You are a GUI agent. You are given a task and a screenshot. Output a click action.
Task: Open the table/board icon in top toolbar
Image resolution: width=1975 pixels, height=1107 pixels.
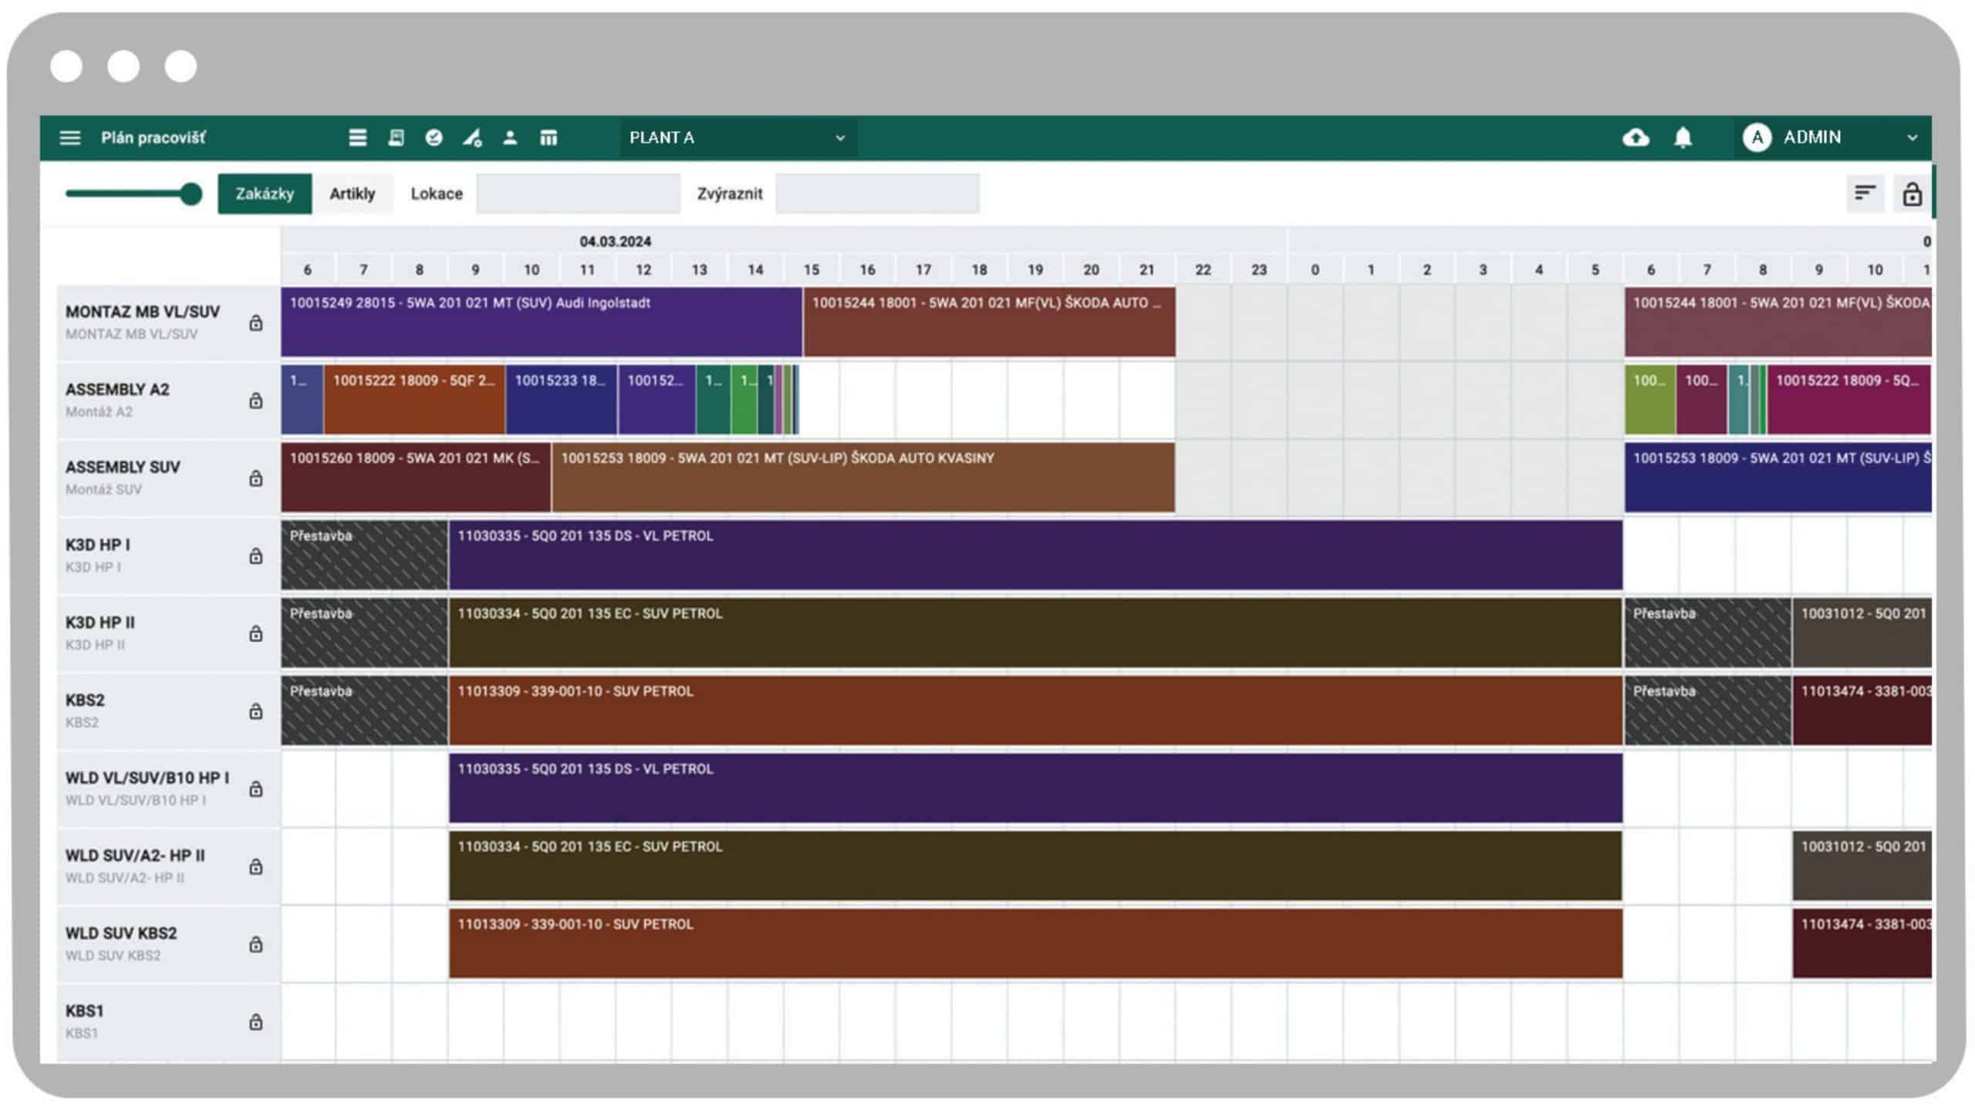[549, 138]
